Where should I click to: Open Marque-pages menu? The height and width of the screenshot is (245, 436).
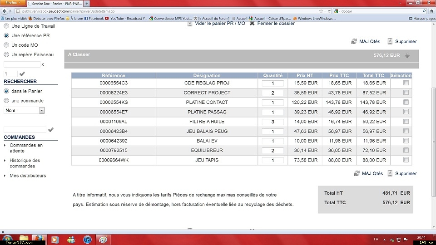422,19
